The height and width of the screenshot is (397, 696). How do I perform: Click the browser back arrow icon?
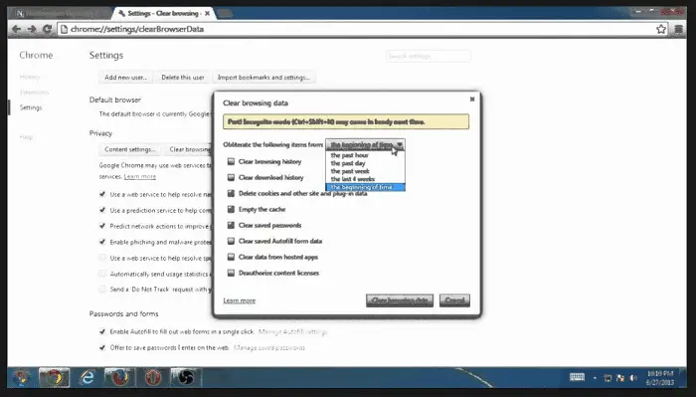click(17, 29)
